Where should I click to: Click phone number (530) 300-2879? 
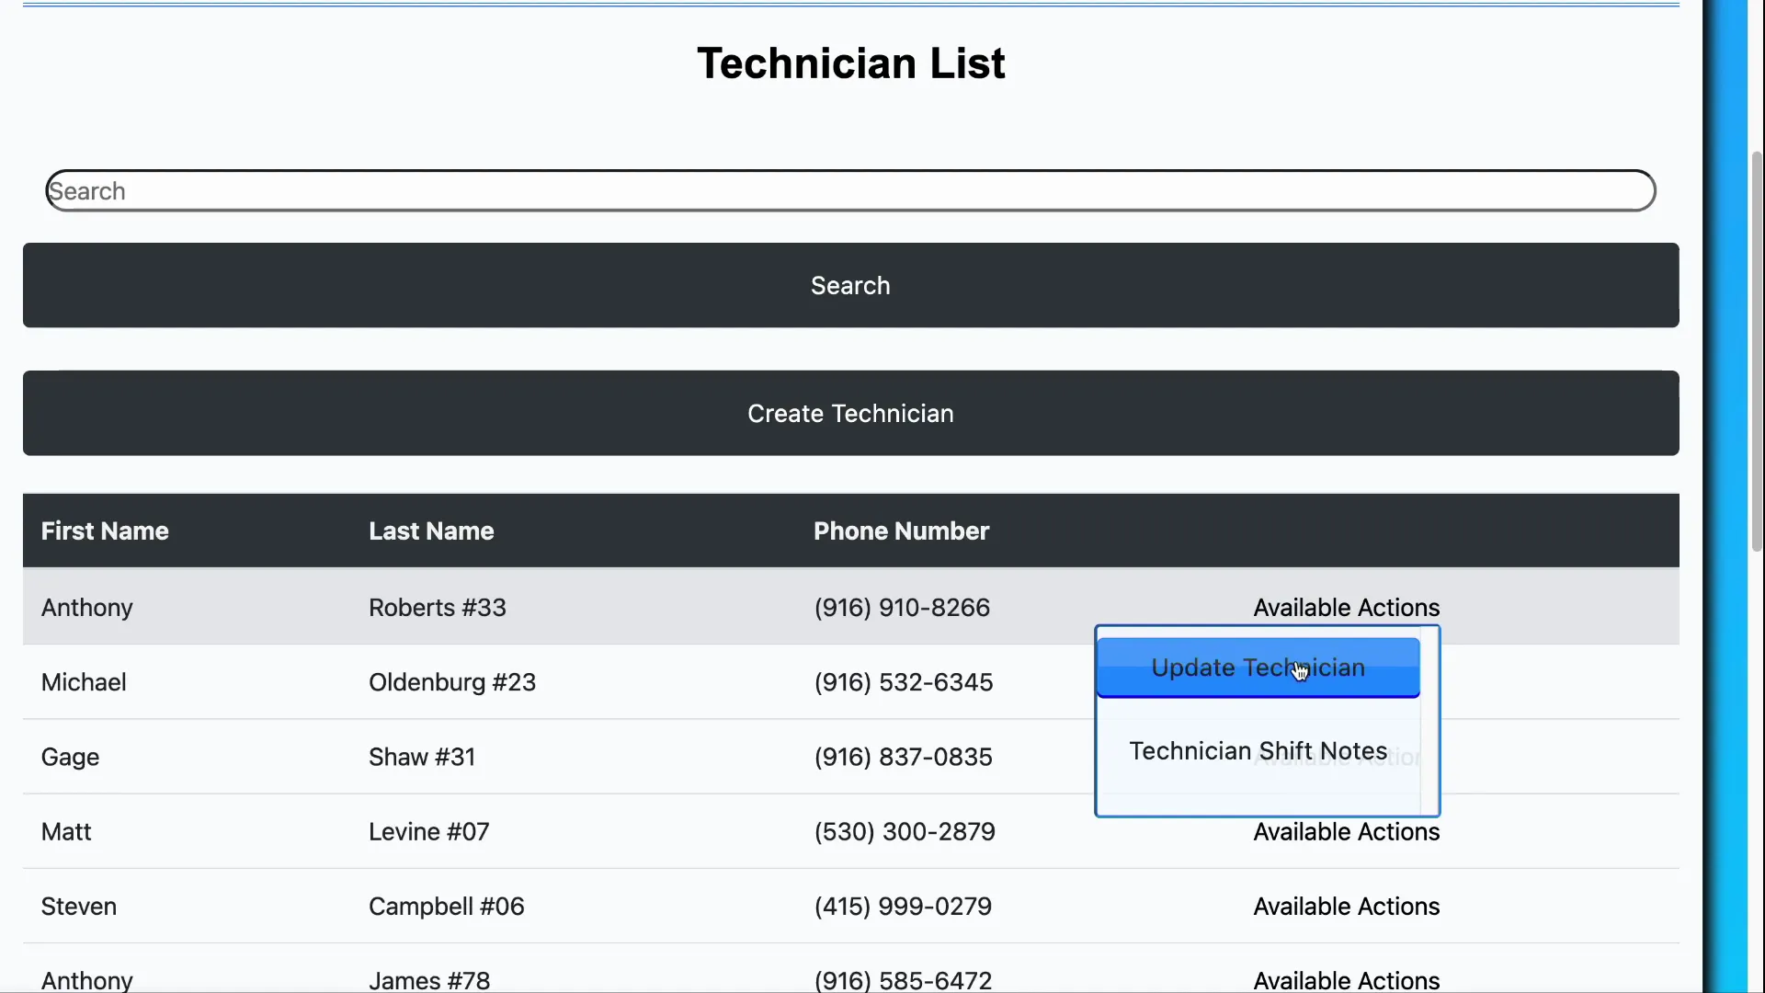905,832
